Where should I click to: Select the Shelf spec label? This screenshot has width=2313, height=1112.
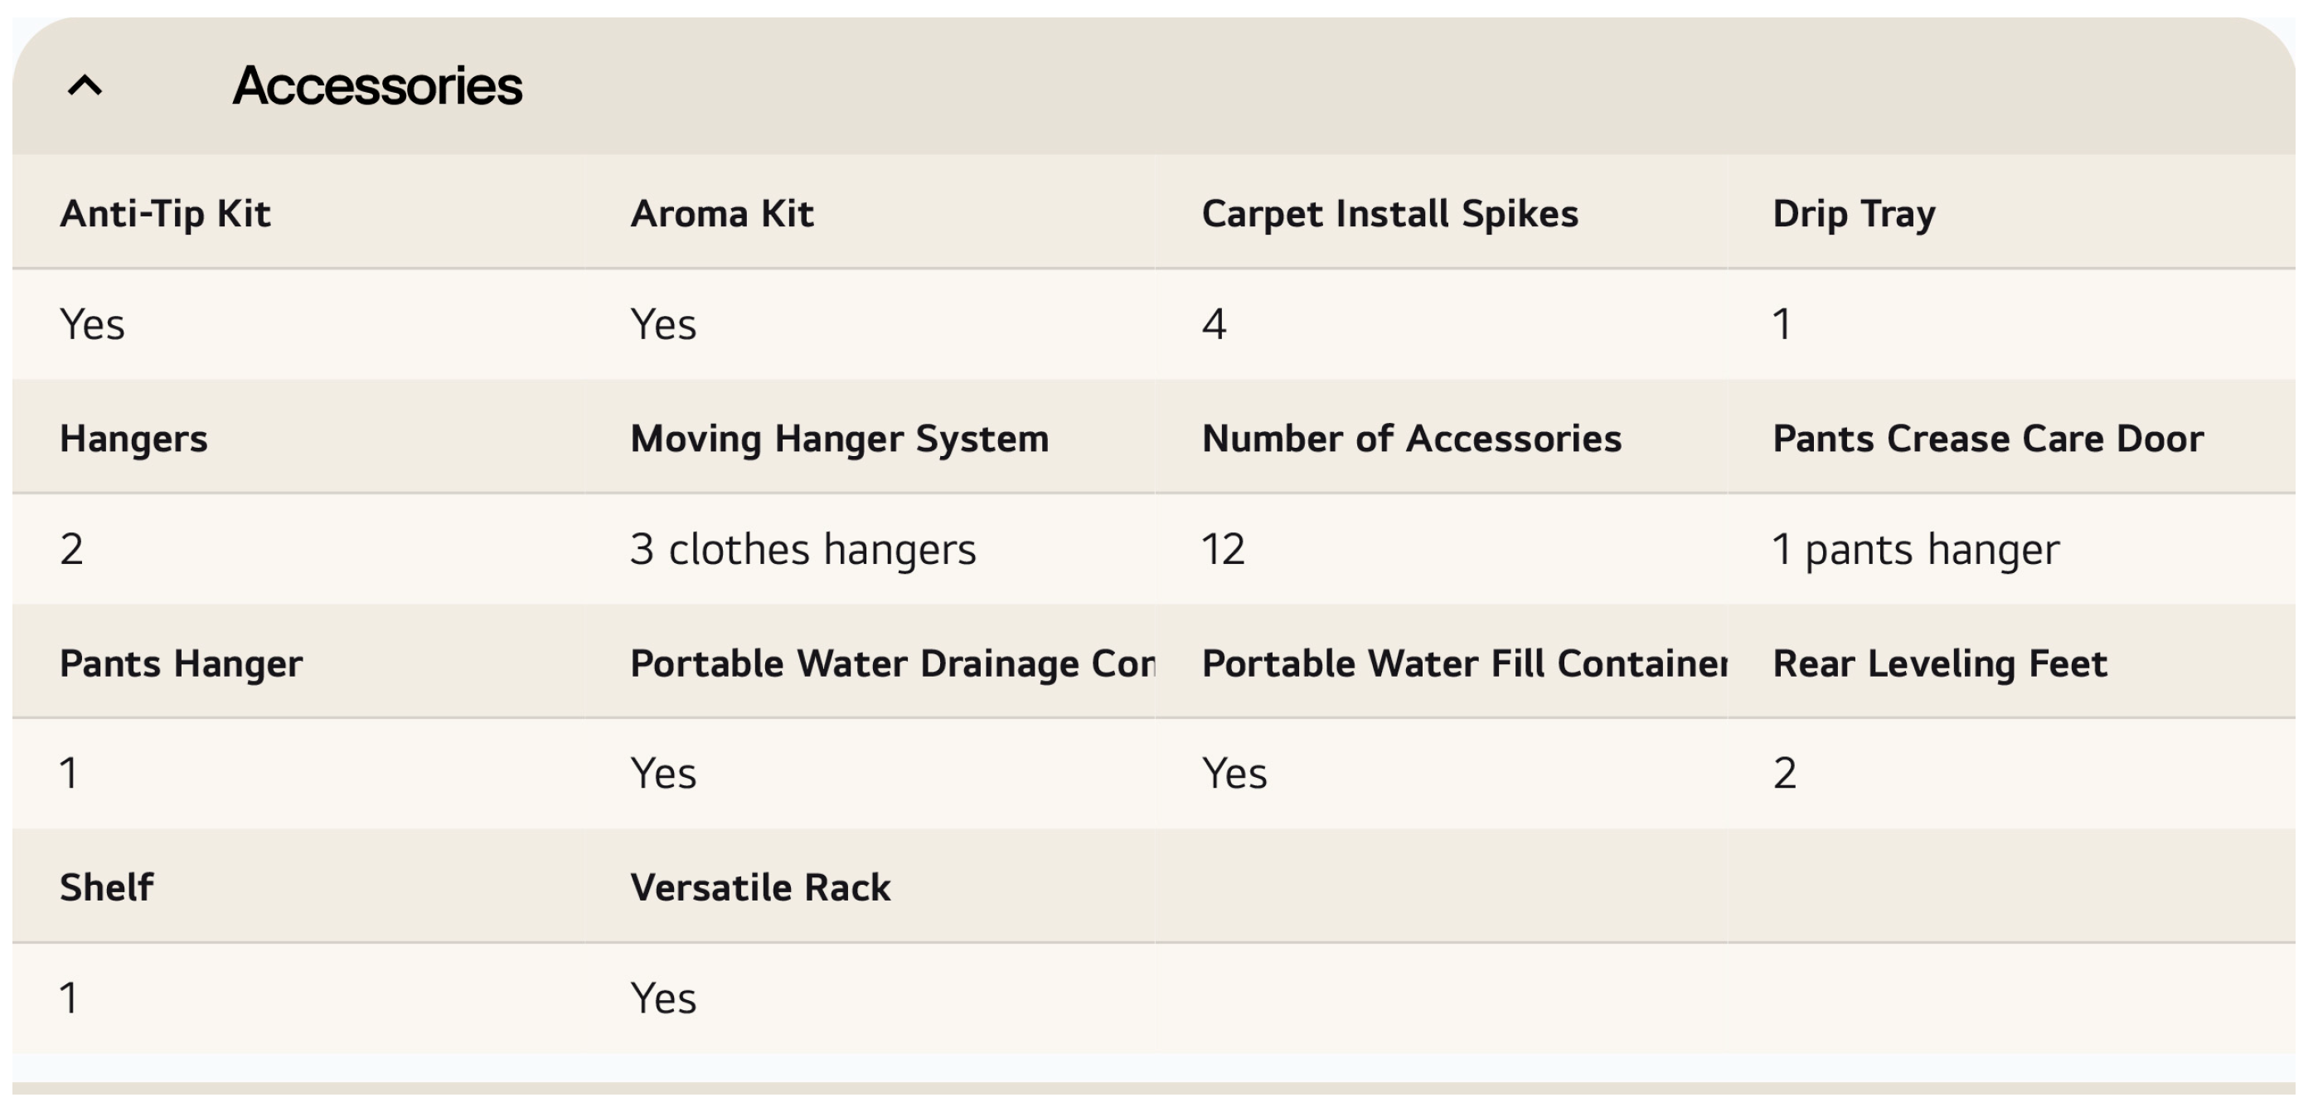click(107, 887)
